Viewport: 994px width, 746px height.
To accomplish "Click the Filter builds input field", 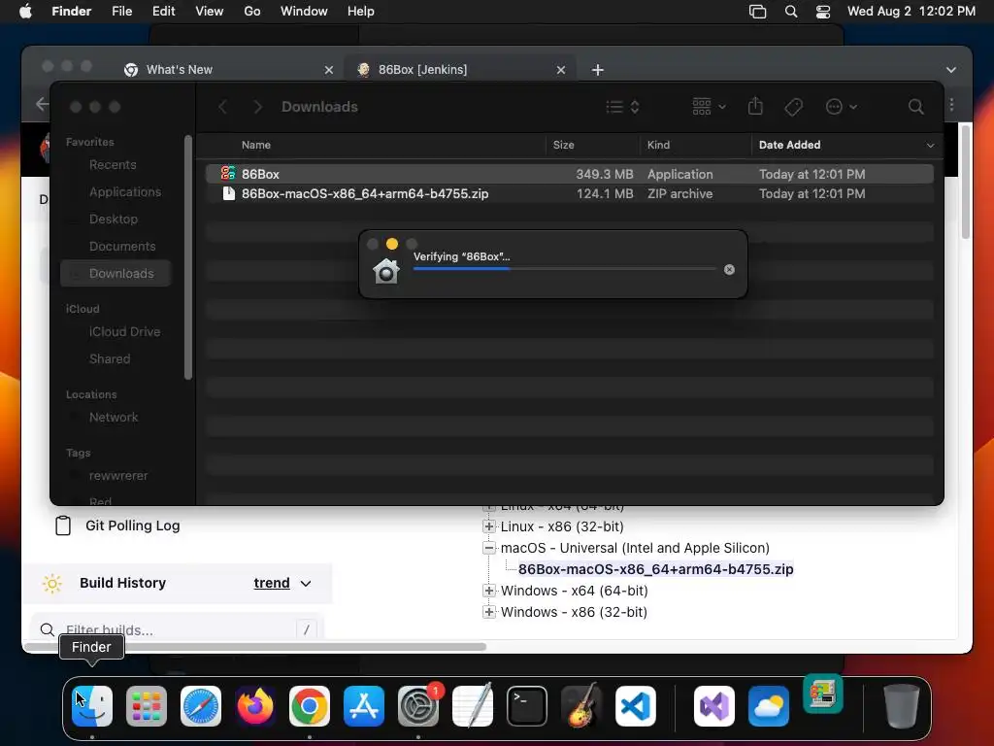I will coord(178,629).
